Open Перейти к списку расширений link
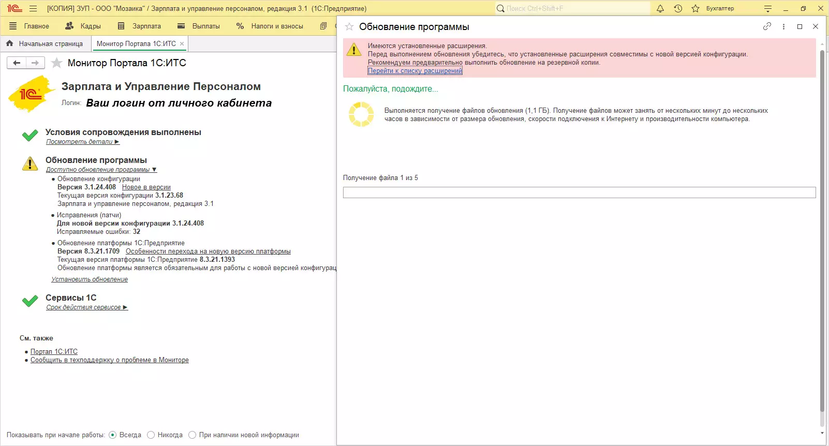Screen dimensions: 829x446 (x=415, y=71)
